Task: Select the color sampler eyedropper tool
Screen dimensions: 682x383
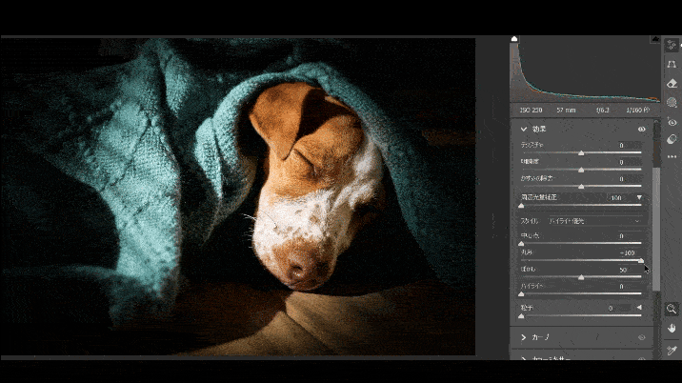Action: point(672,350)
